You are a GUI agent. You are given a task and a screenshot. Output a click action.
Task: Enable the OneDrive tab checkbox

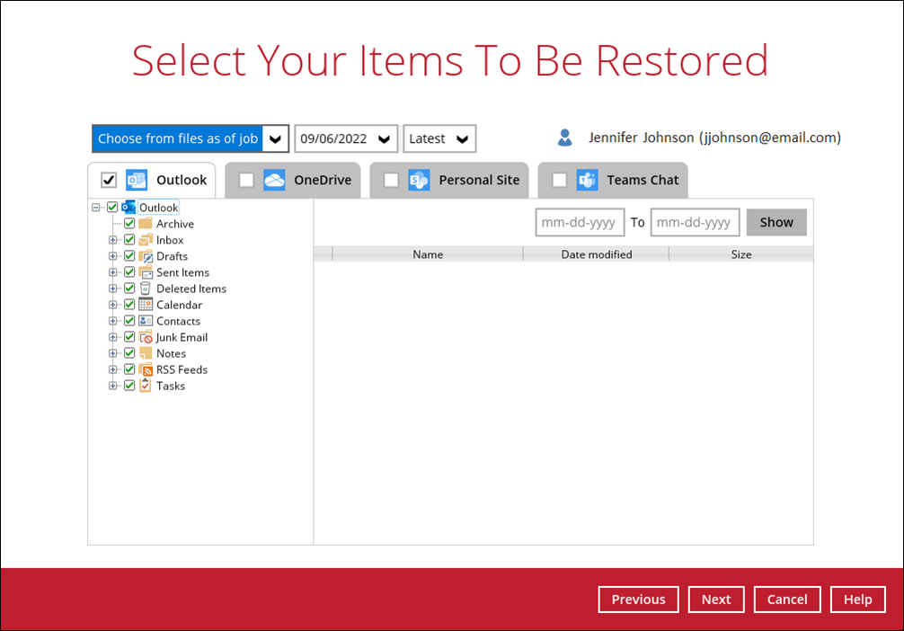246,180
